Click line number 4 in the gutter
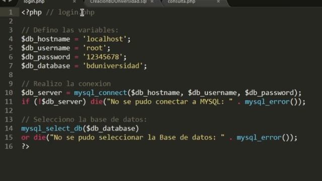 coord(11,39)
